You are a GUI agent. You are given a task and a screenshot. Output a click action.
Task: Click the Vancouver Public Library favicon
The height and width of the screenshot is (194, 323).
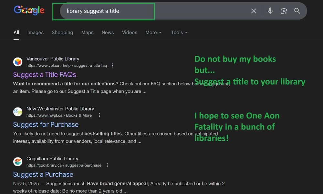point(18,62)
